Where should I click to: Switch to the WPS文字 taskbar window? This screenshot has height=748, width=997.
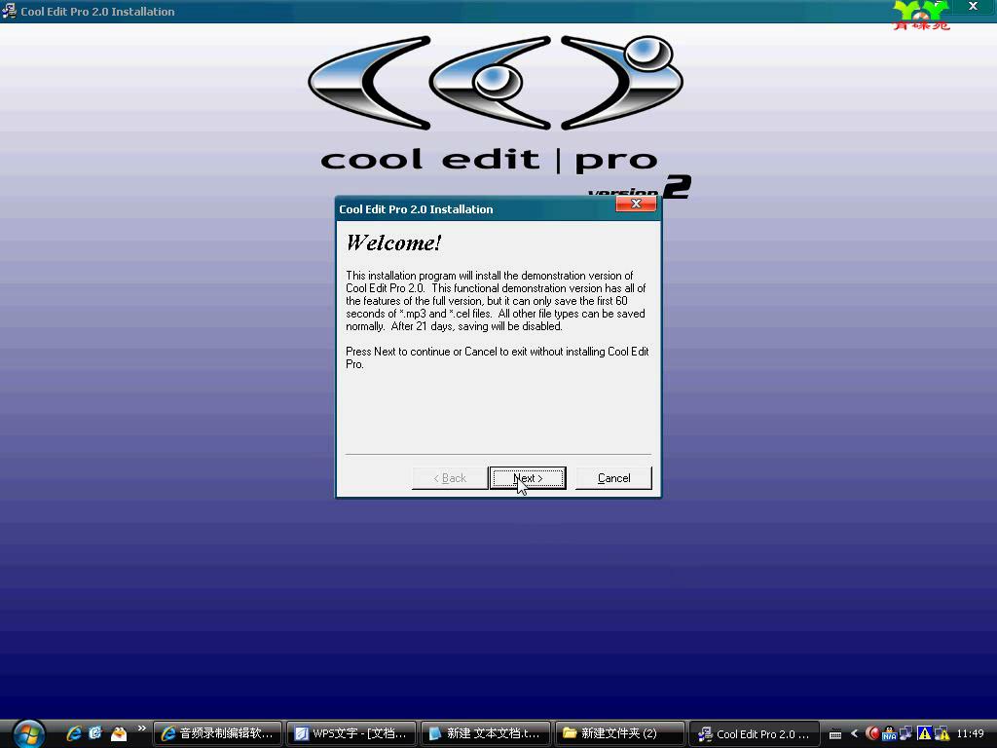(351, 733)
